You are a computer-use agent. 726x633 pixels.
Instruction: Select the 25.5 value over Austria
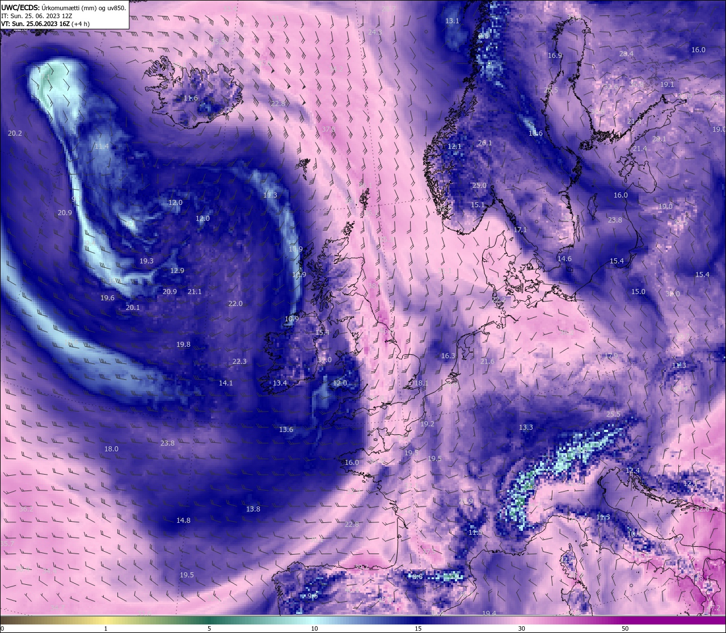pyautogui.click(x=613, y=414)
